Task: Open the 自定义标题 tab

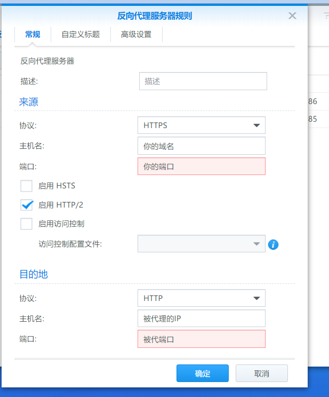Action: pyautogui.click(x=81, y=35)
